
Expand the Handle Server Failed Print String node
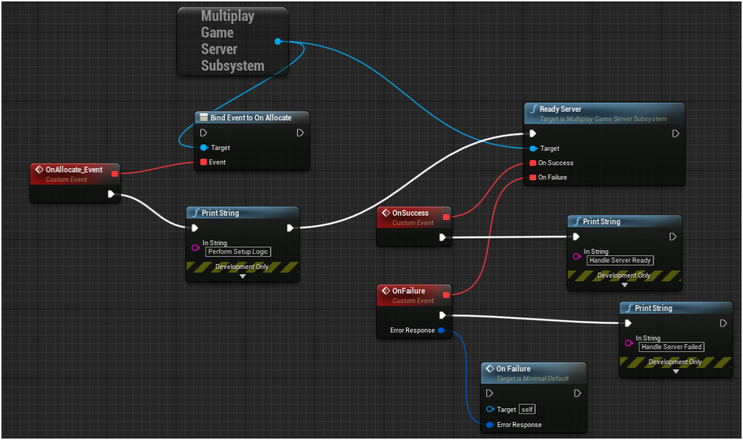pos(676,370)
